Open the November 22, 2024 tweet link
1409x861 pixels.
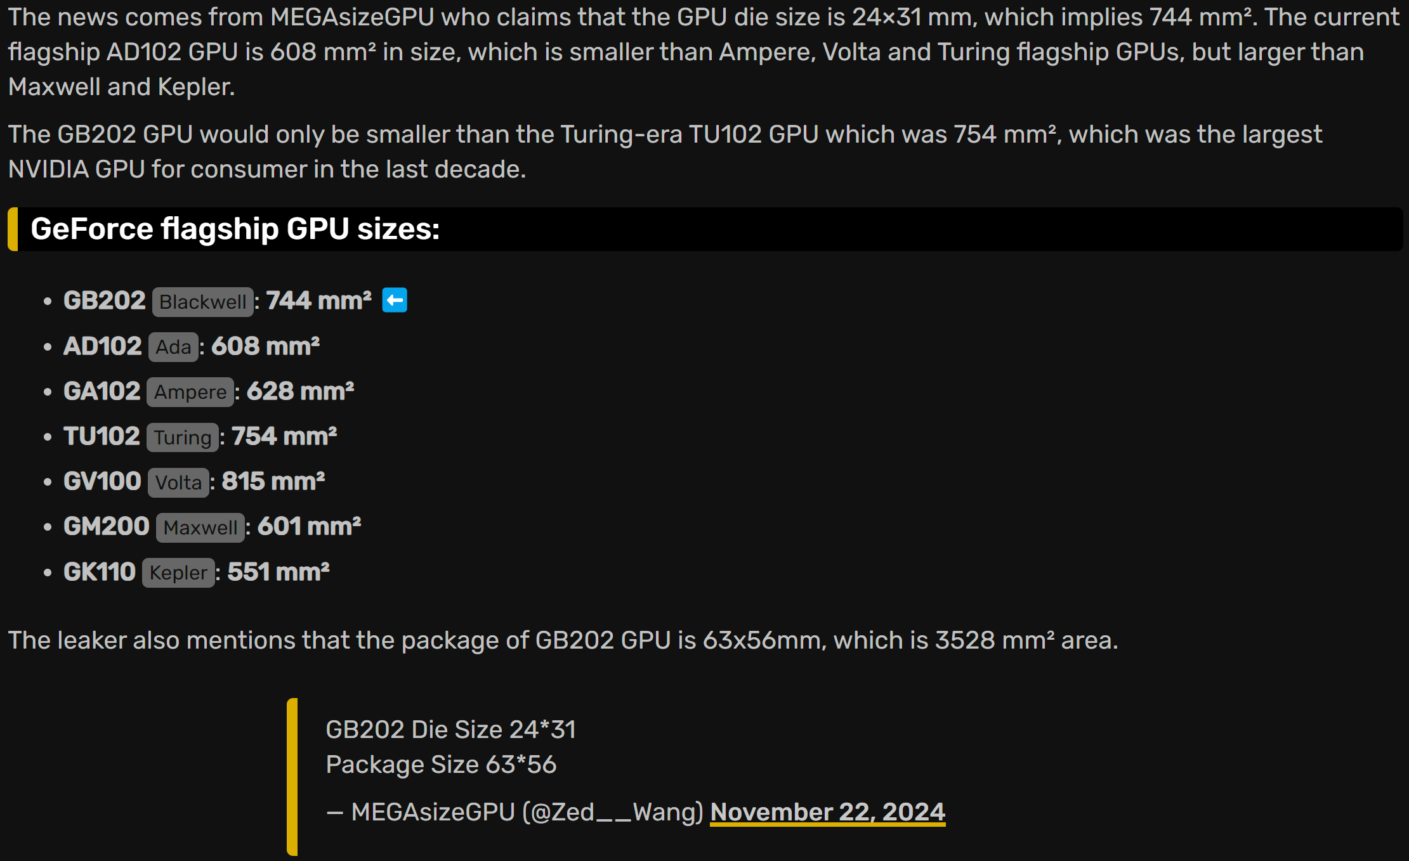tap(827, 812)
